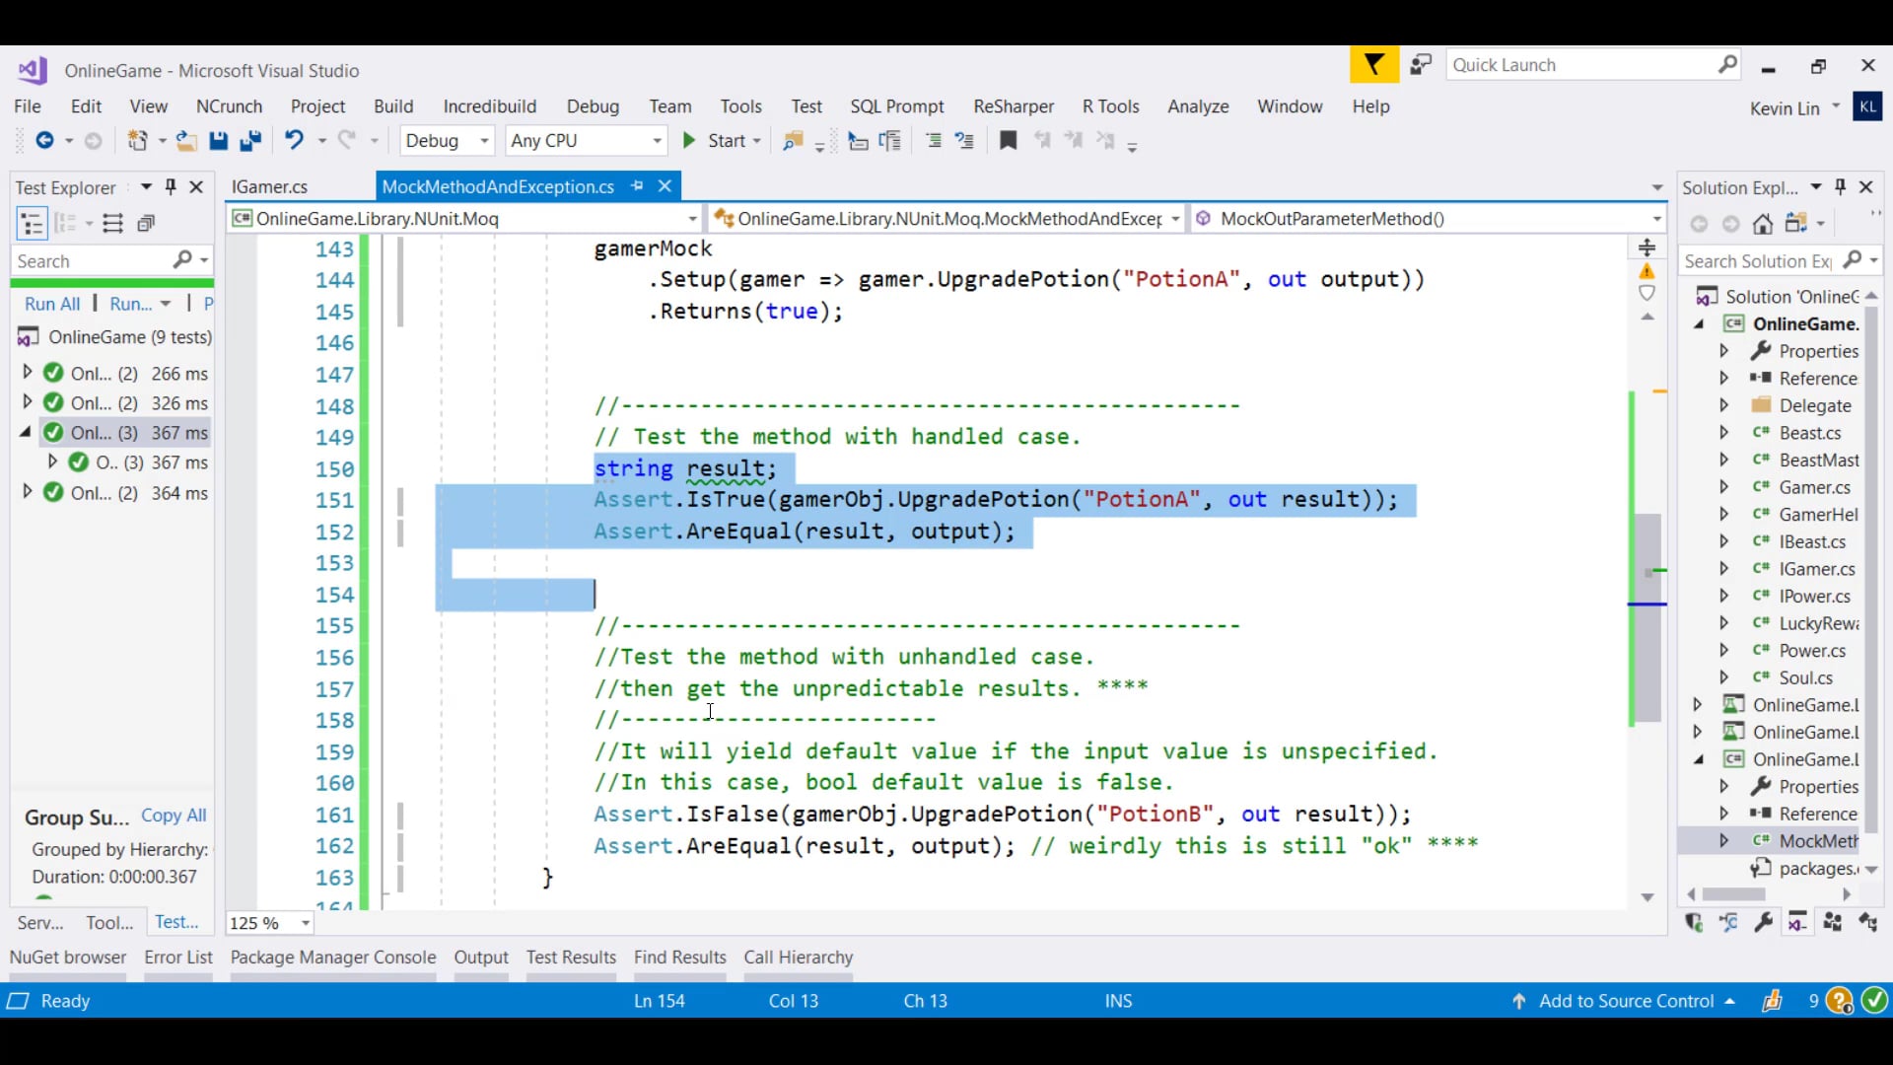Toggle auto-hide pin on Solution Explorer
The height and width of the screenshot is (1065, 1893).
click(1842, 186)
